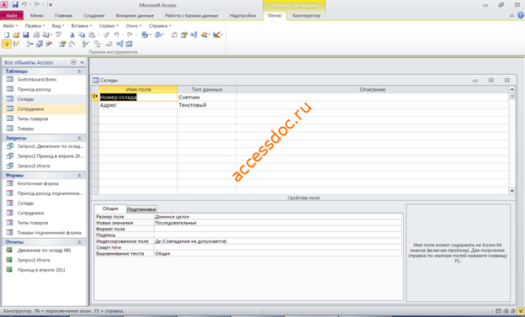Click the Save icon in the toolbar

pyautogui.click(x=26, y=34)
